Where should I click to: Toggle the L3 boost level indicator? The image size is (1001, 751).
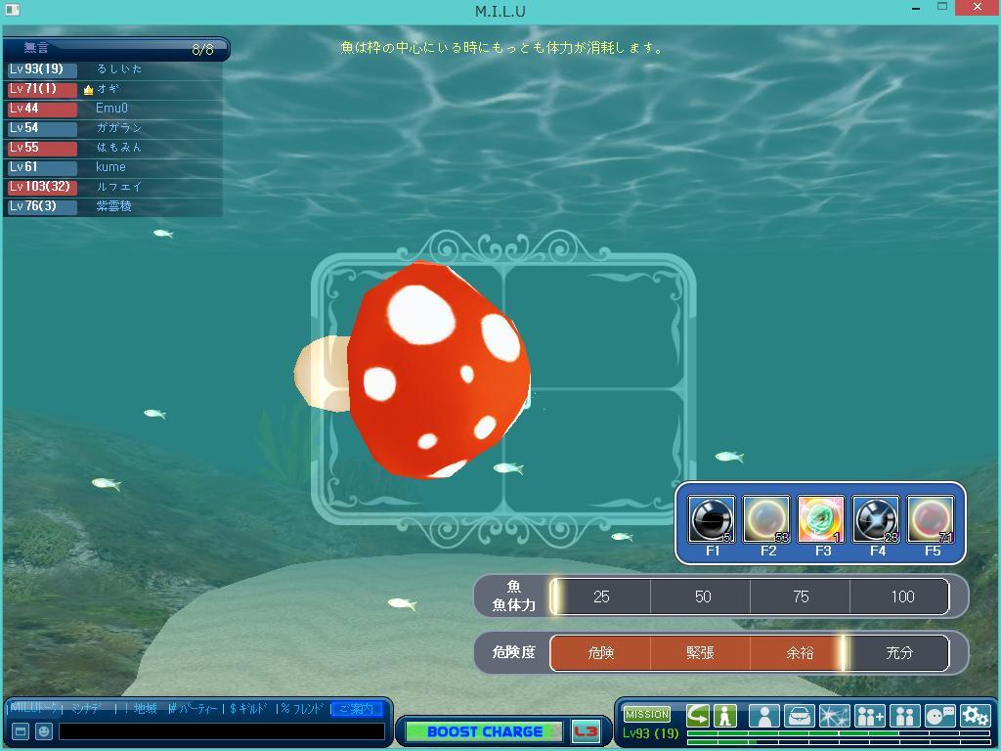586,731
